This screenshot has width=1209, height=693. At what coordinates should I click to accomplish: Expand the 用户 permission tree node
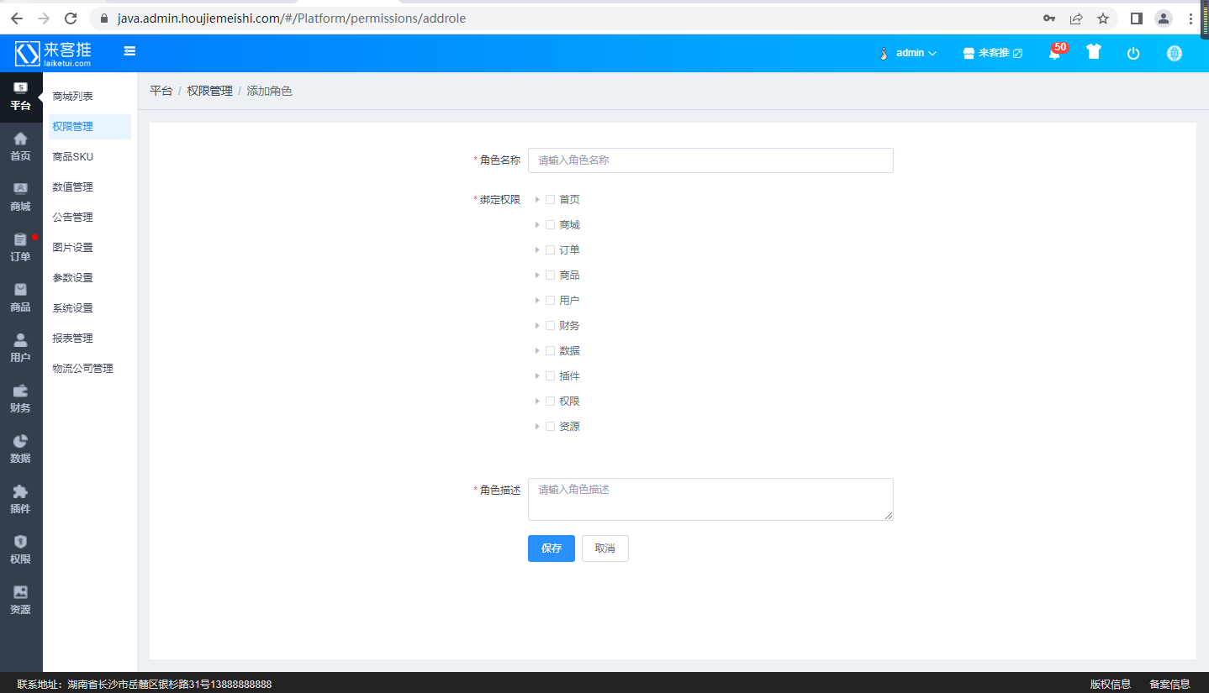point(537,300)
